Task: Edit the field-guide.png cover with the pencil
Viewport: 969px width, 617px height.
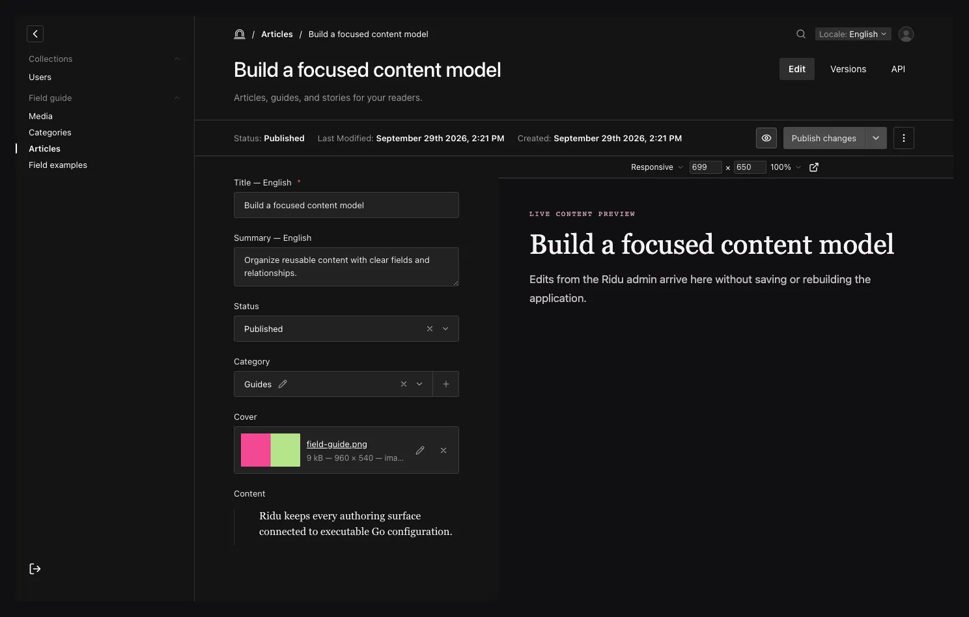Action: (420, 450)
